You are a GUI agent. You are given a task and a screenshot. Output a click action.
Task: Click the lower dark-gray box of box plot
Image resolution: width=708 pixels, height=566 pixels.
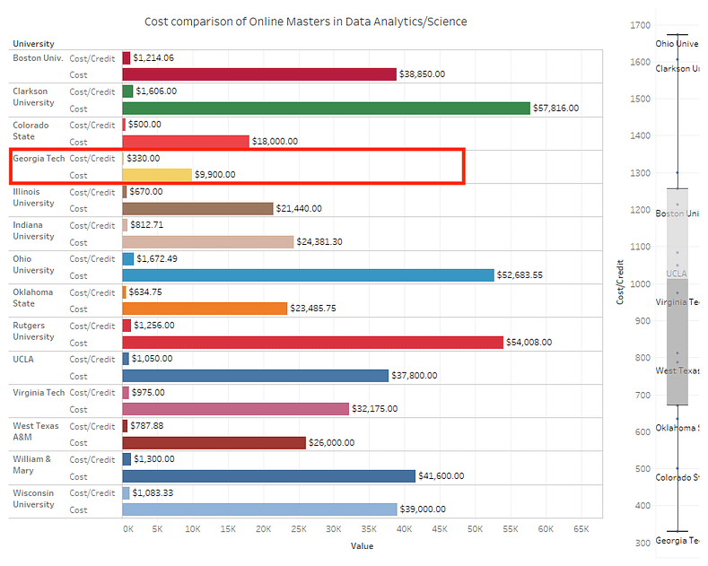point(677,341)
